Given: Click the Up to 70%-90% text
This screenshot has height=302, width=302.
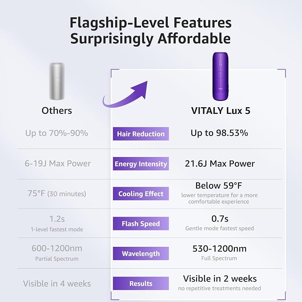Looking at the screenshot, I should [x=56, y=133].
